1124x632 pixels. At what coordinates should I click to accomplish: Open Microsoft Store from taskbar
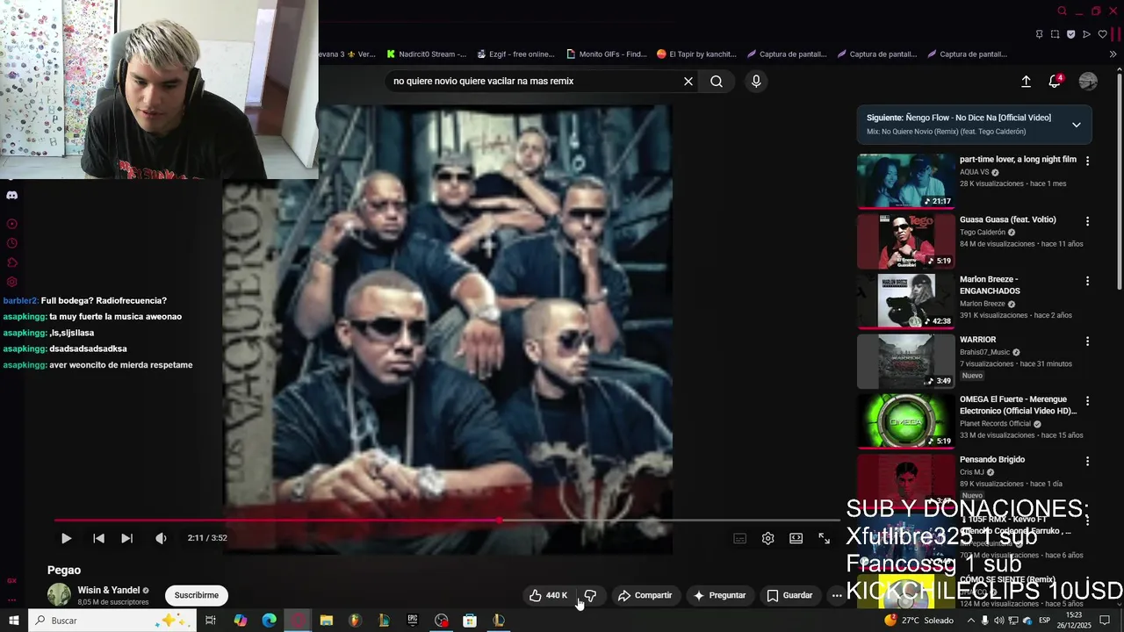click(470, 621)
